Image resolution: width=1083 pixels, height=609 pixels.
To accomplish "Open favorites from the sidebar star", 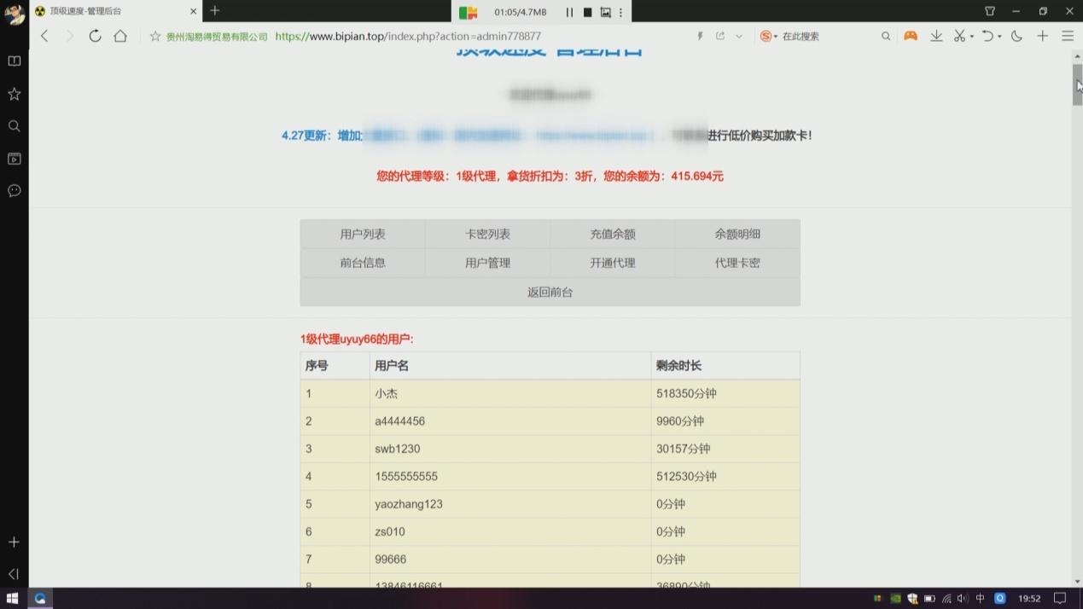I will [14, 94].
